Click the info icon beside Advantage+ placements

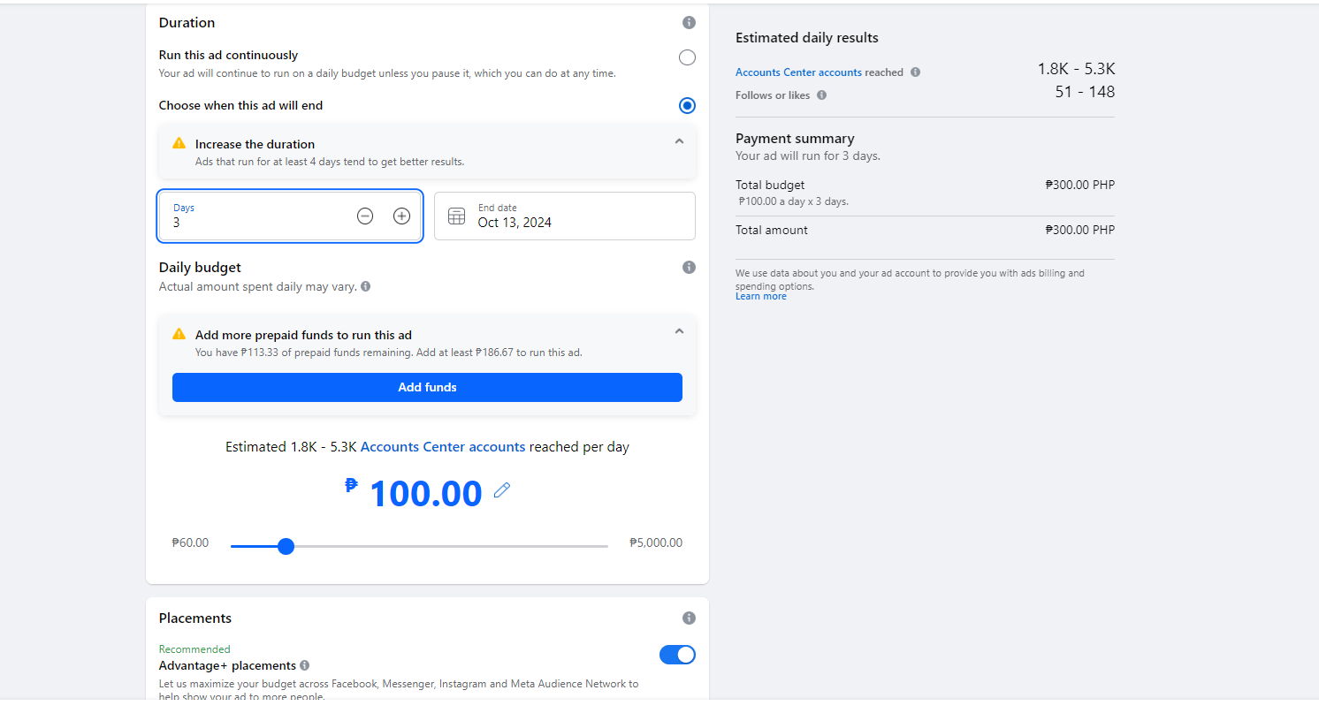pos(304,665)
